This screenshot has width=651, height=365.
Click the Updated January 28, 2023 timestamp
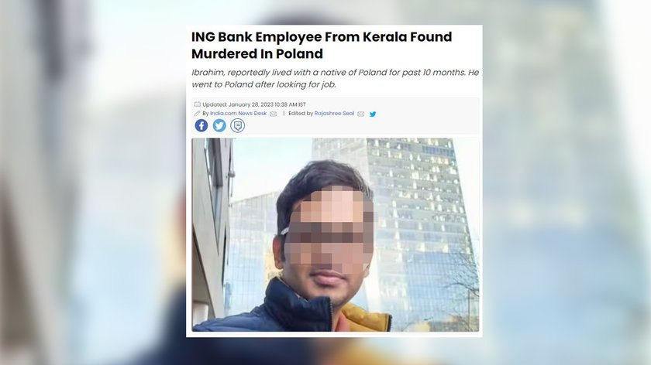(x=254, y=104)
